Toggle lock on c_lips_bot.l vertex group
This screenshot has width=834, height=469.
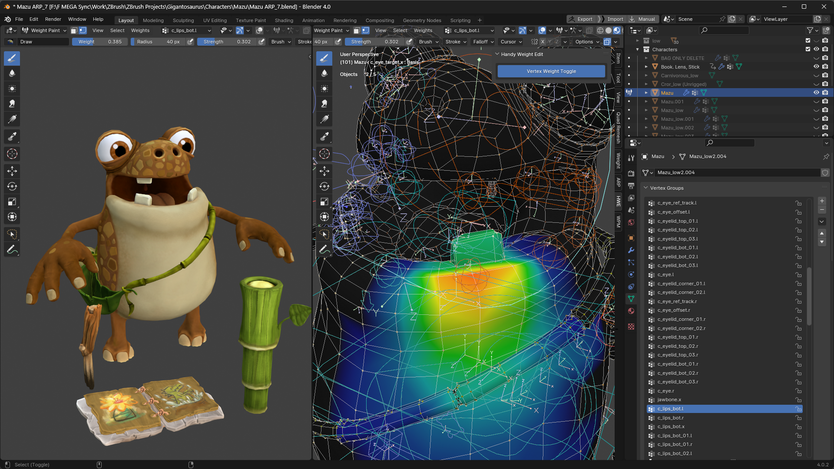click(798, 409)
